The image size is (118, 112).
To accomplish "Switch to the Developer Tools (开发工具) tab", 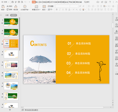I will click(72, 2).
